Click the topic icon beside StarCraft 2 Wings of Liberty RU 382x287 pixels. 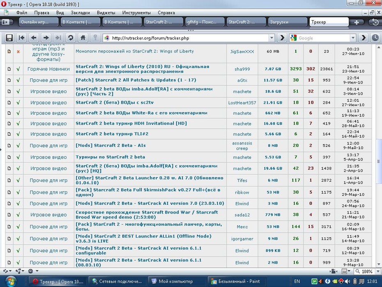pos(9,69)
